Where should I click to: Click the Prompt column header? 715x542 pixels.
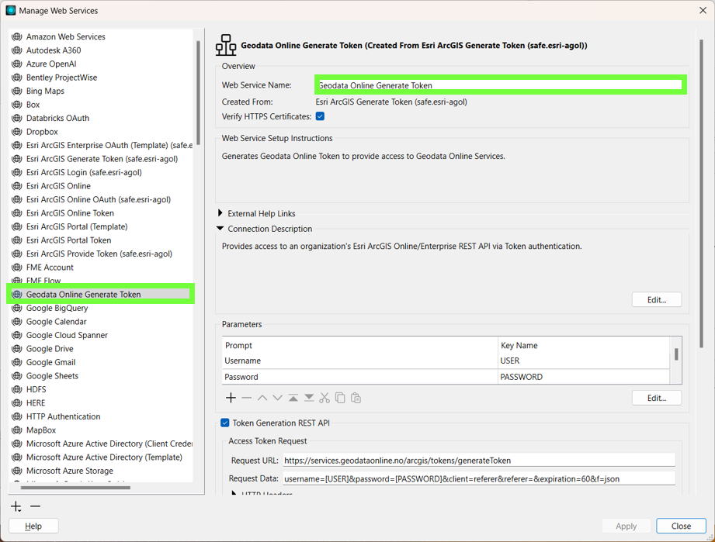359,345
